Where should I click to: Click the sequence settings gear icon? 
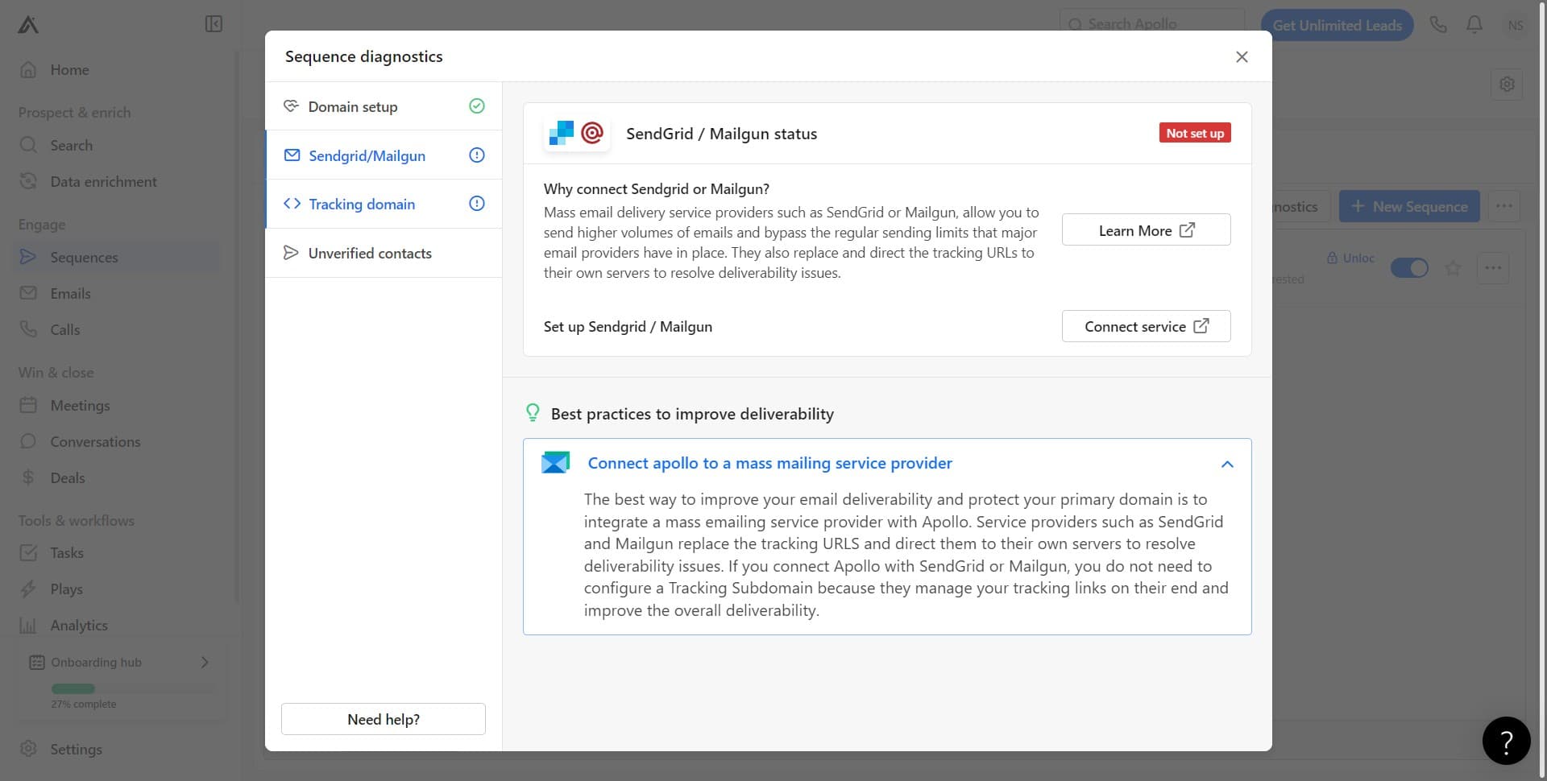[x=1507, y=85]
